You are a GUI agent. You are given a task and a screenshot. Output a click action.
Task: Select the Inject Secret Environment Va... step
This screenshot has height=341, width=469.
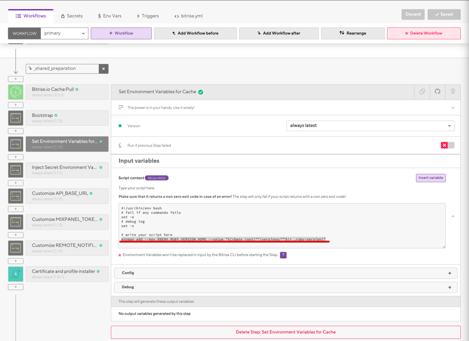(x=67, y=170)
